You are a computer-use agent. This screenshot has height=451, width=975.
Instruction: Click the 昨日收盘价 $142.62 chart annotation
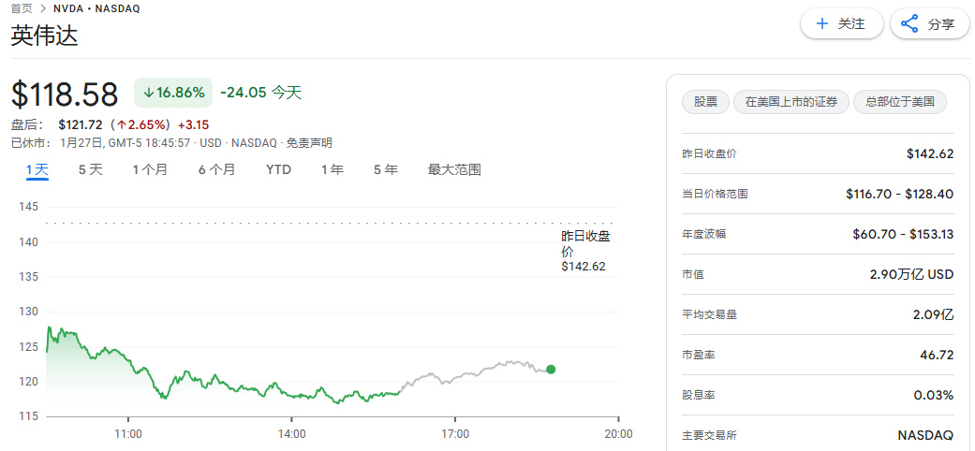click(584, 251)
